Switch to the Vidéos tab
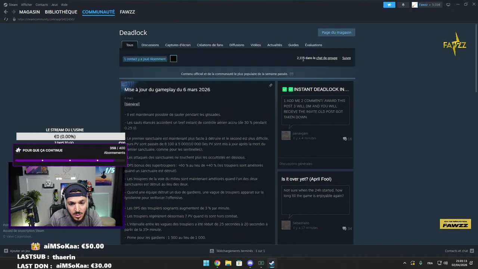Image resolution: width=478 pixels, height=269 pixels. [256, 45]
